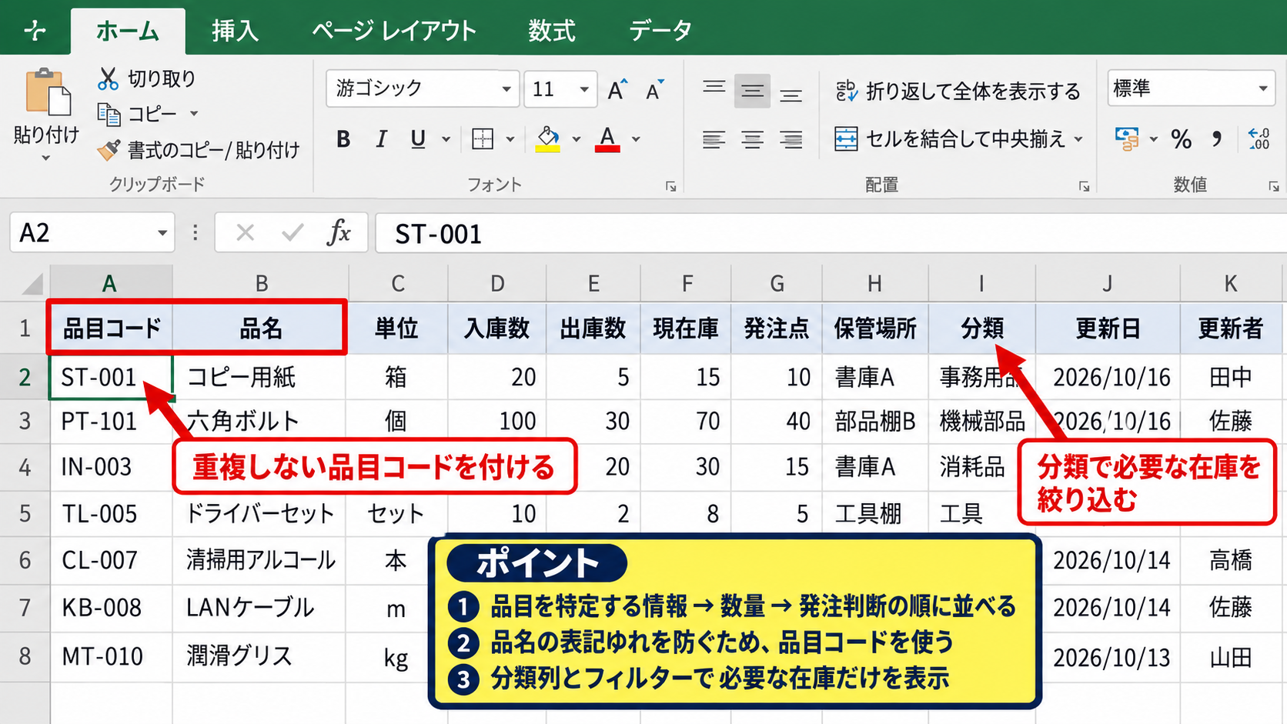Click the formula bar cancel X button
This screenshot has height=724, width=1287.
pos(245,232)
